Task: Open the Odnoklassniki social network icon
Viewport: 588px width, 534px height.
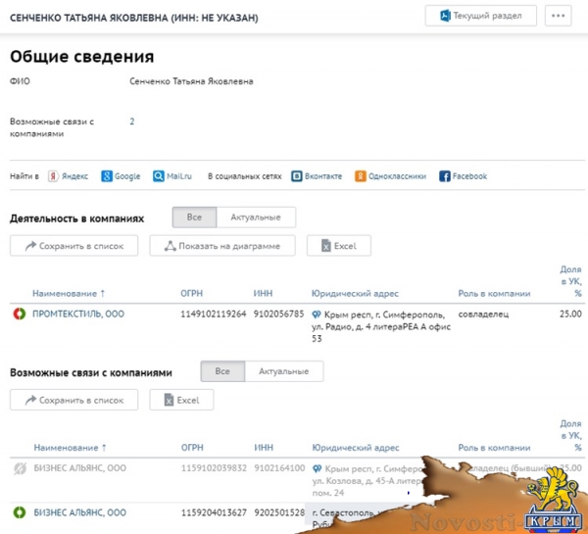Action: pos(361,176)
